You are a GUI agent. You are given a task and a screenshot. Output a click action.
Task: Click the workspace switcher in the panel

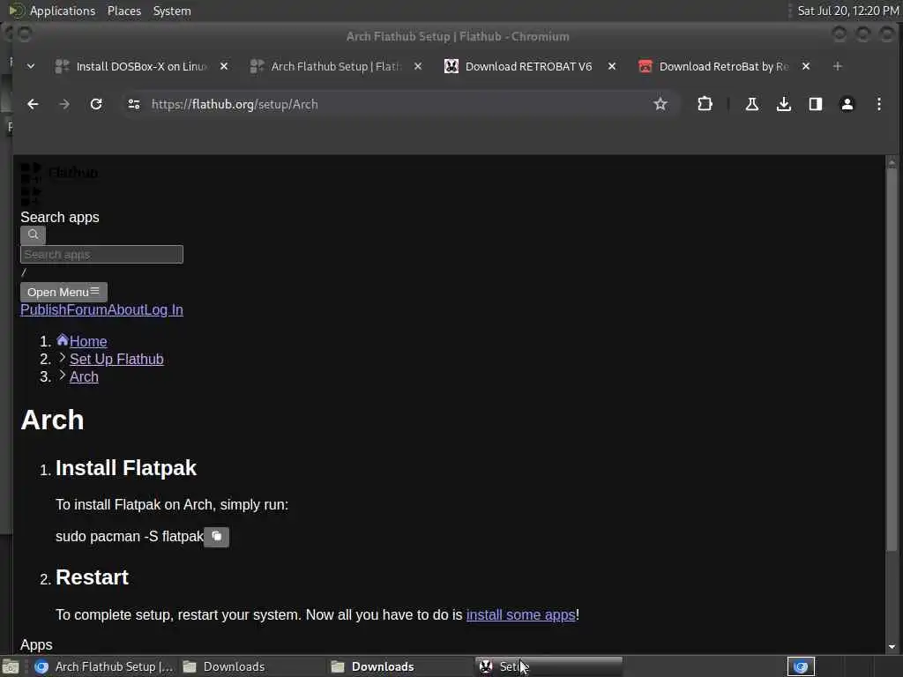801,666
